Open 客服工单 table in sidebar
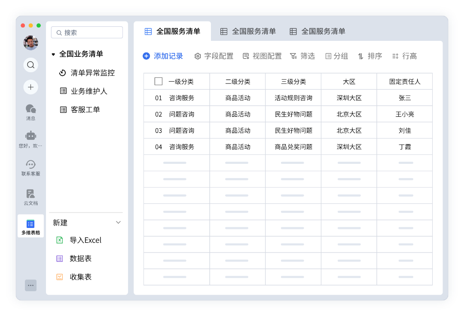The width and height of the screenshot is (464, 314). (x=80, y=110)
